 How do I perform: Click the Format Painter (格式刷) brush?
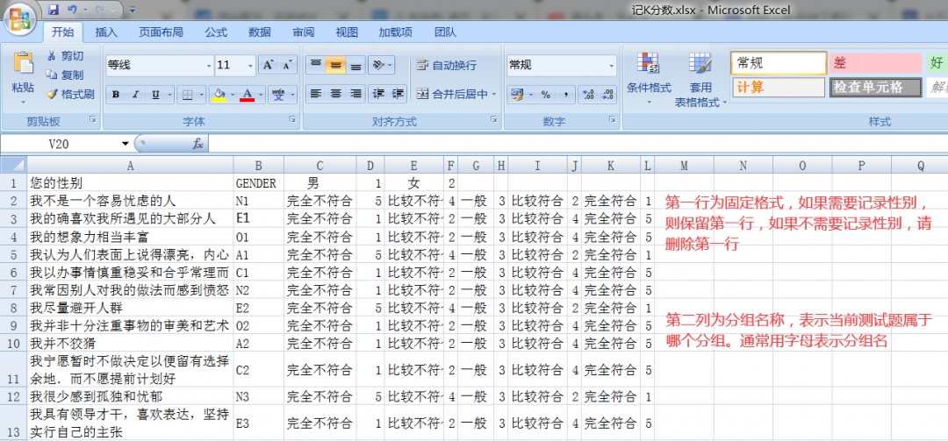(52, 95)
